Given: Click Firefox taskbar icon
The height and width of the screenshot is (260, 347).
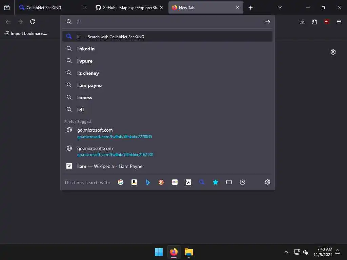Looking at the screenshot, I should [x=174, y=252].
